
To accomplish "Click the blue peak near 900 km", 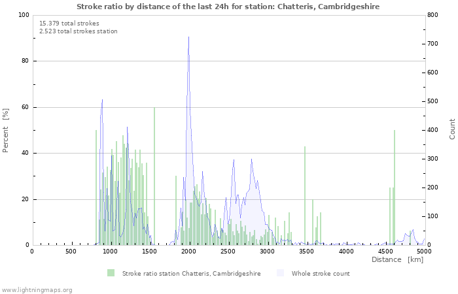I will tap(102, 100).
